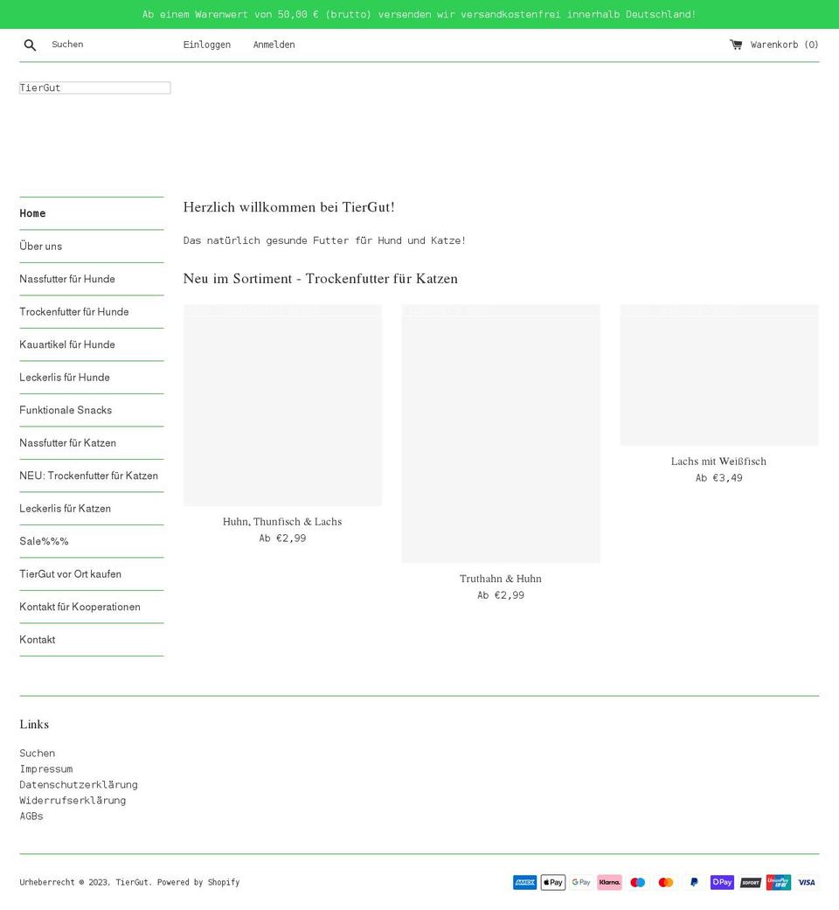Open the Impressum footer link
Image resolution: width=839 pixels, height=910 pixels.
click(x=45, y=769)
